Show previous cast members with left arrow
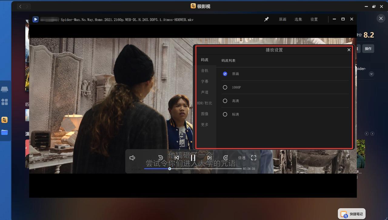The width and height of the screenshot is (388, 220). [x=366, y=134]
